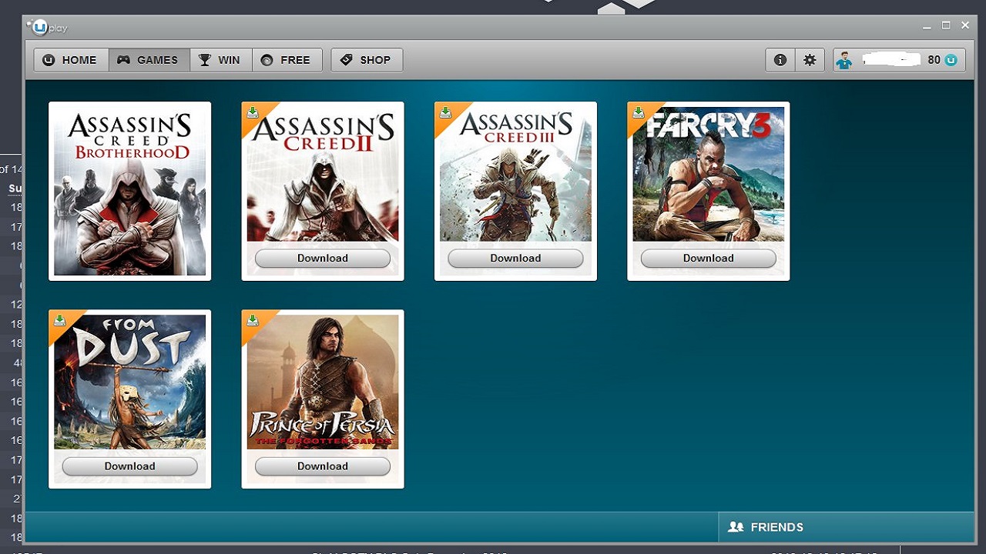The image size is (986, 554).
Task: Click the info icon button
Action: [780, 60]
